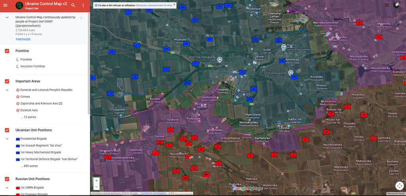Open the Google apps grid
This screenshot has height=196, width=406.
[x=387, y=5]
